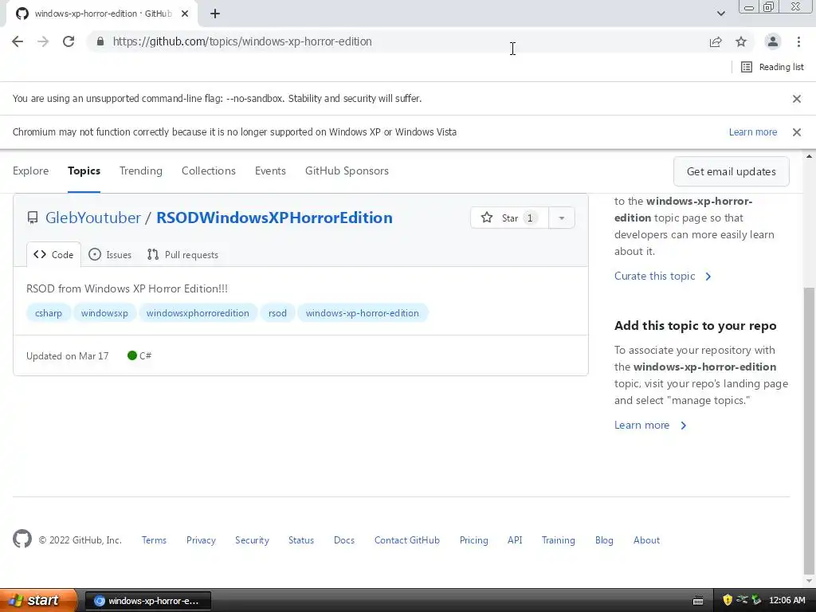816x612 pixels.
Task: Click the Chromium taskbar window button
Action: pyautogui.click(x=147, y=601)
